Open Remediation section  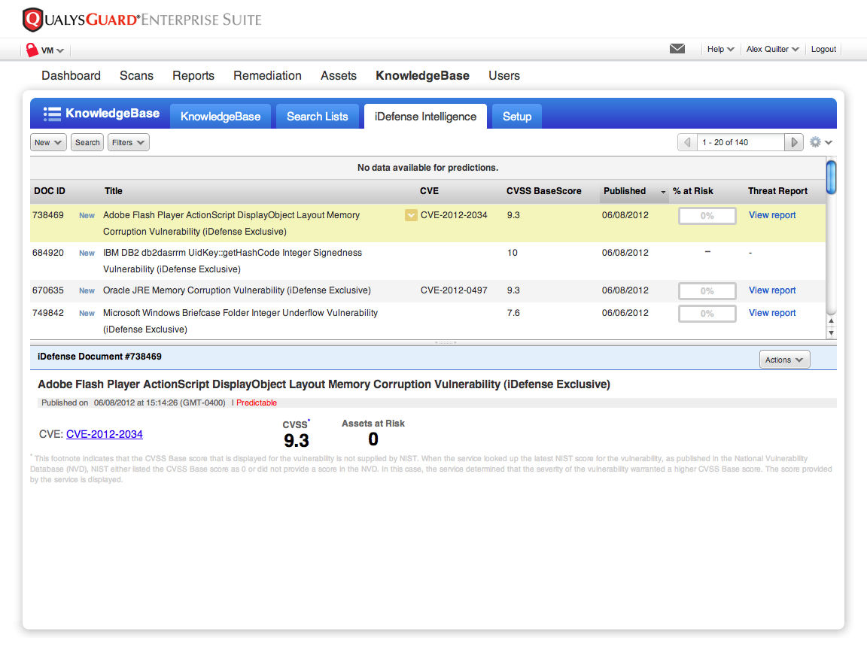(267, 76)
